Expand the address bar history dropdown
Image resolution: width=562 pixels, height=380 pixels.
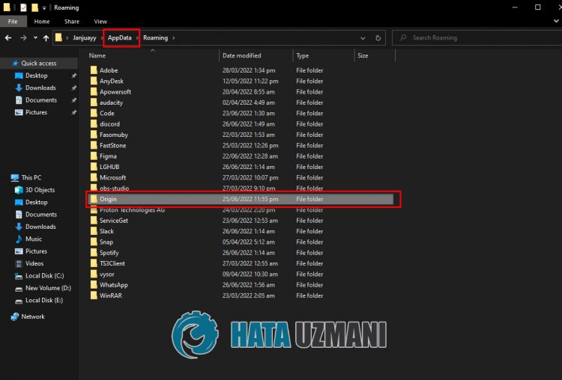click(365, 37)
